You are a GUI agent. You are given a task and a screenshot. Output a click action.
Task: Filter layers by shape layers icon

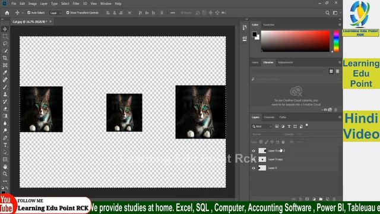click(x=295, y=127)
